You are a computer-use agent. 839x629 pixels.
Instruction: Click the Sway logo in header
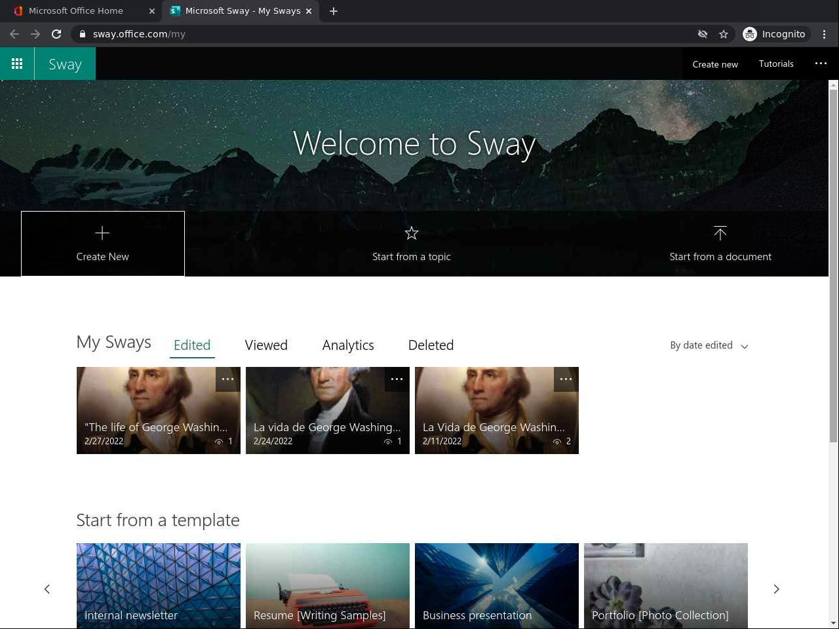tap(65, 64)
